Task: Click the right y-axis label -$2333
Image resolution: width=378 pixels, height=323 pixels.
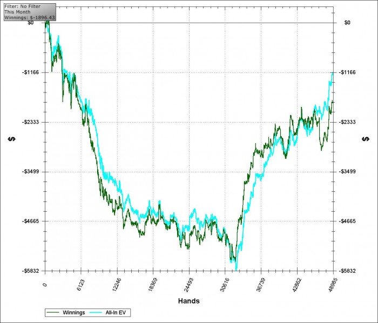Action: pyautogui.click(x=347, y=122)
